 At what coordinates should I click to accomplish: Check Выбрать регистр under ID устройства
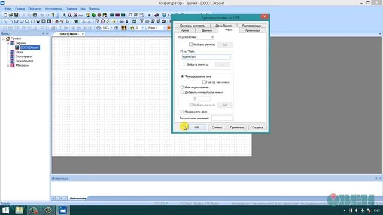coord(191,44)
